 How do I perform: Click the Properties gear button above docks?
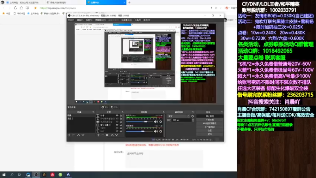(x=105, y=107)
